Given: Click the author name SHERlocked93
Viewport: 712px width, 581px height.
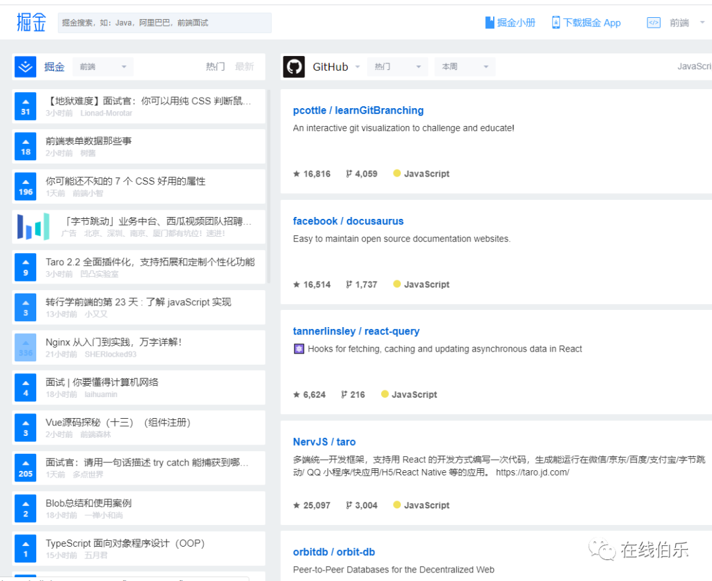Looking at the screenshot, I should tap(110, 354).
